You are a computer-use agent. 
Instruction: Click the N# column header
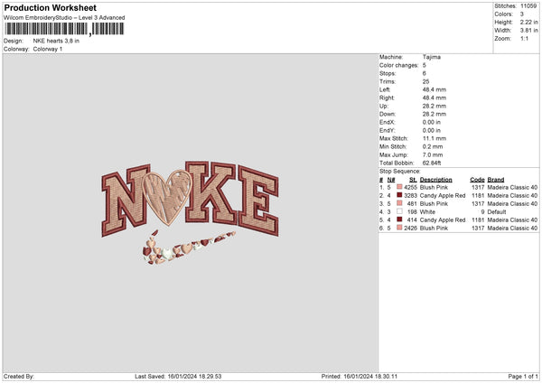click(x=391, y=180)
